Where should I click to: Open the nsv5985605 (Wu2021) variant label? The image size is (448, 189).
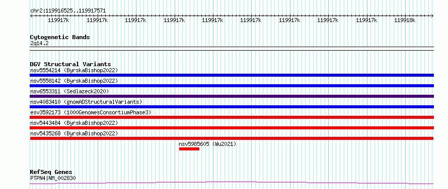pyautogui.click(x=208, y=144)
